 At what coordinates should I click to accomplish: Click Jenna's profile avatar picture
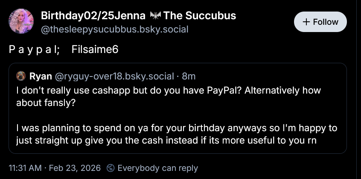pyautogui.click(x=21, y=22)
